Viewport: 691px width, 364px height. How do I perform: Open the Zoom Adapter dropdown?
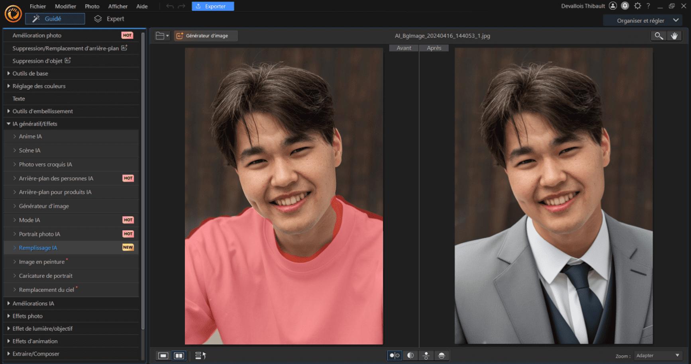[x=658, y=355]
